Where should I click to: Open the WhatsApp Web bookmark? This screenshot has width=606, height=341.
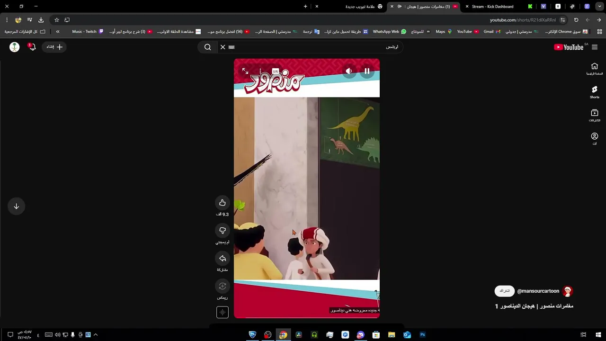pyautogui.click(x=389, y=32)
